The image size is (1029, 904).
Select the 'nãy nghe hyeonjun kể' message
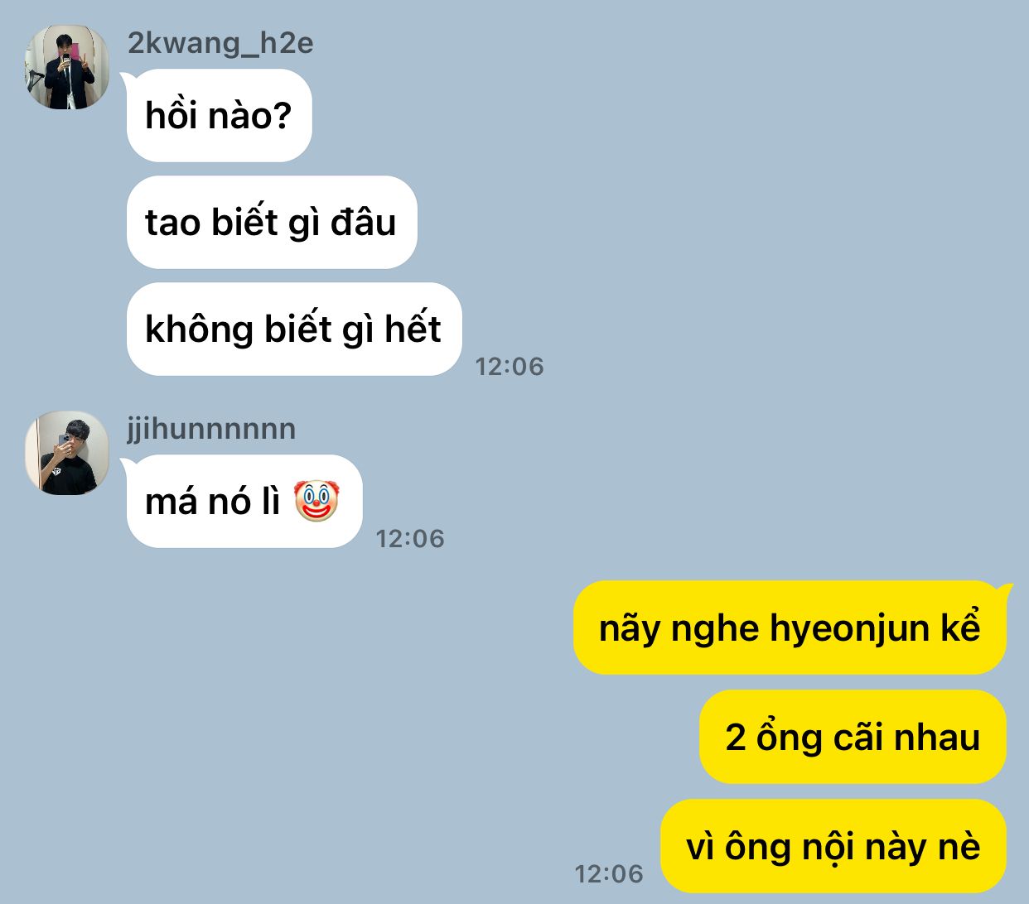pyautogui.click(x=790, y=628)
